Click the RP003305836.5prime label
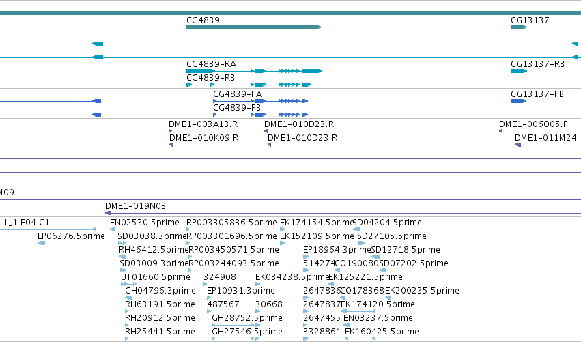 point(231,223)
